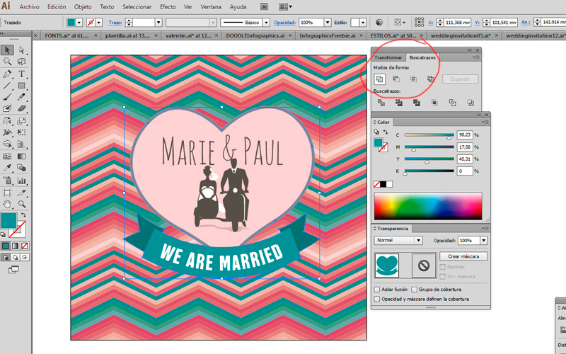The height and width of the screenshot is (354, 566).
Task: Click the Divide pathfinder icon
Action: pos(381,103)
